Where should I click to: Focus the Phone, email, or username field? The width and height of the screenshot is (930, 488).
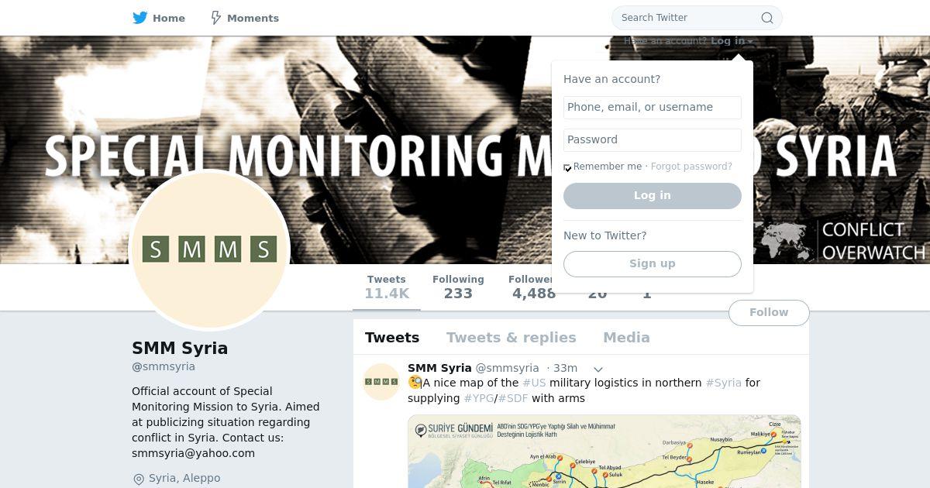point(653,108)
